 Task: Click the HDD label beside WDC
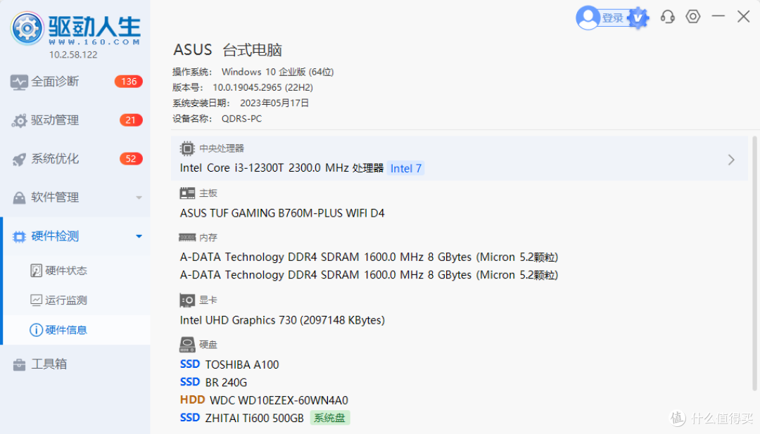pos(192,400)
